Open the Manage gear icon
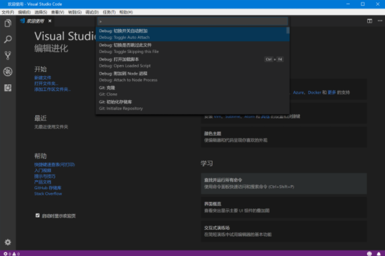The height and width of the screenshot is (256, 385). click(8, 242)
